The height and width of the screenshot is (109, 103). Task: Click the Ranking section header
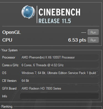click(7, 107)
